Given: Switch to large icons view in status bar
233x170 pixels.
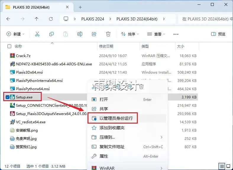Looking at the screenshot, I should pos(228,166).
